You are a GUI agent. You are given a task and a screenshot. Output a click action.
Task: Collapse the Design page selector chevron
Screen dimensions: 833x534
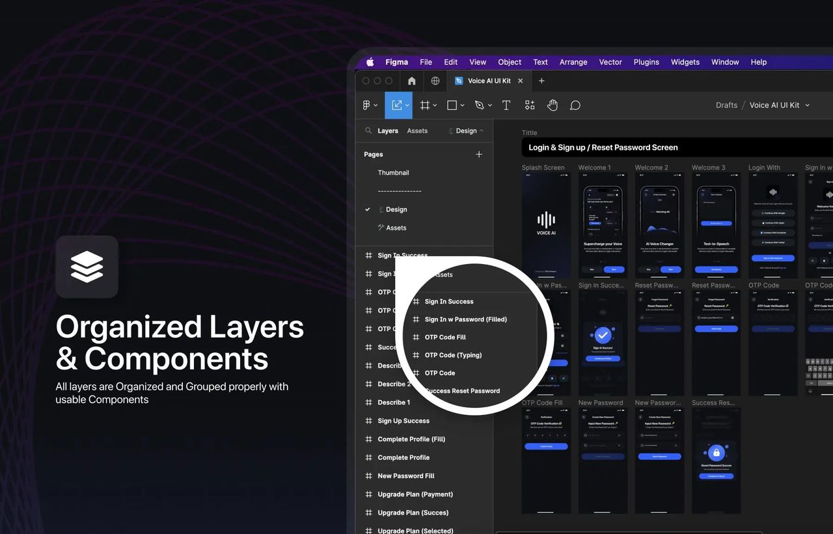tap(482, 131)
